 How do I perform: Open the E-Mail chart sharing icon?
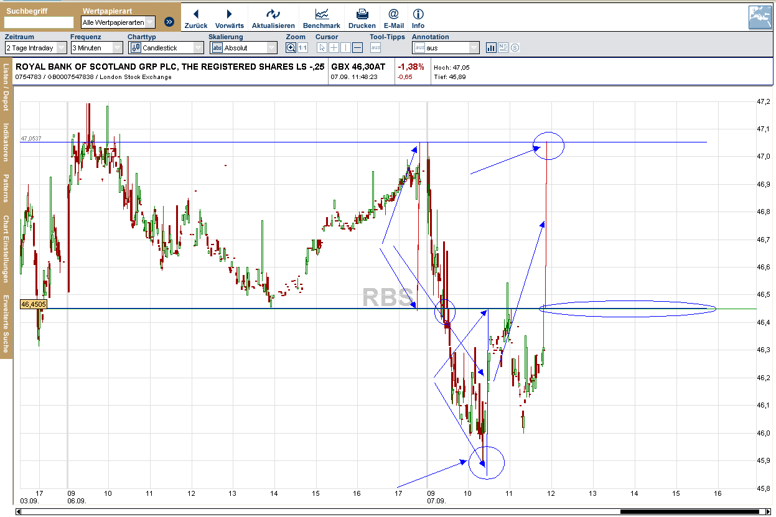(x=393, y=13)
